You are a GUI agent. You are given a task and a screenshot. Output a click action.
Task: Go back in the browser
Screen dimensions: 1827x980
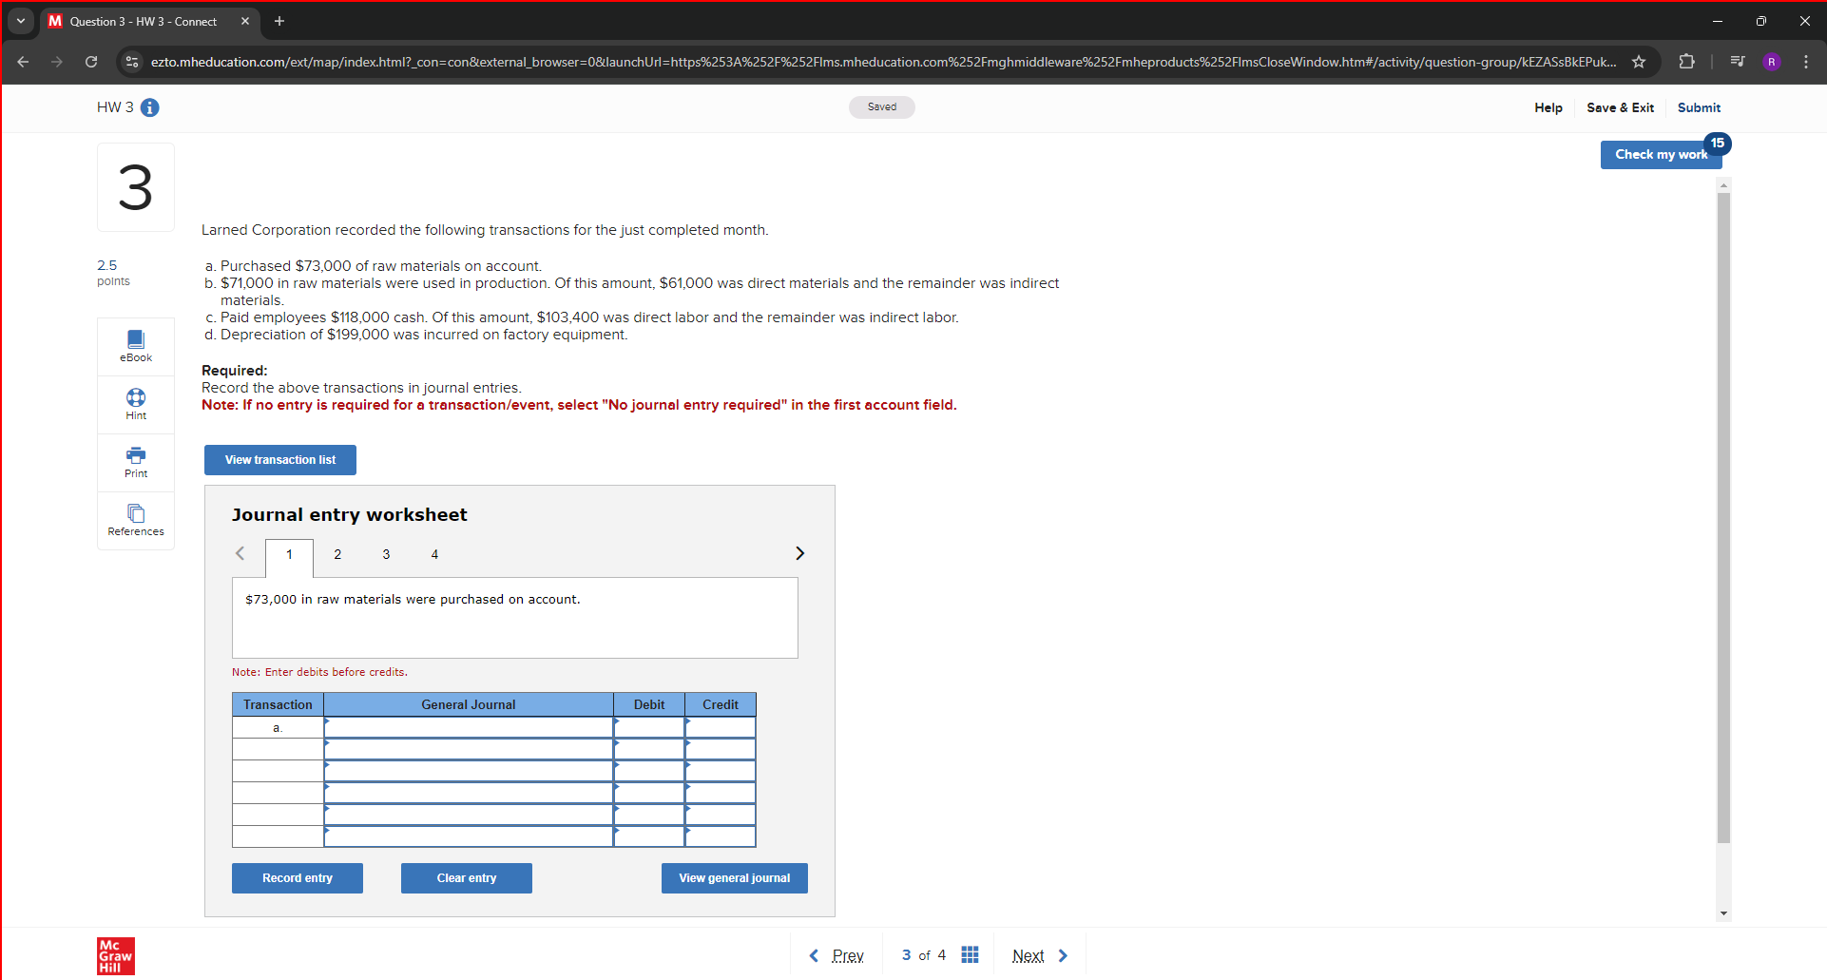tap(23, 62)
